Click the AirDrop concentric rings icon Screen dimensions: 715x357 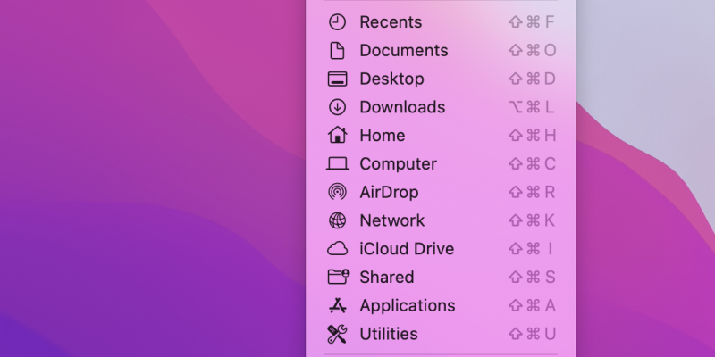(337, 192)
